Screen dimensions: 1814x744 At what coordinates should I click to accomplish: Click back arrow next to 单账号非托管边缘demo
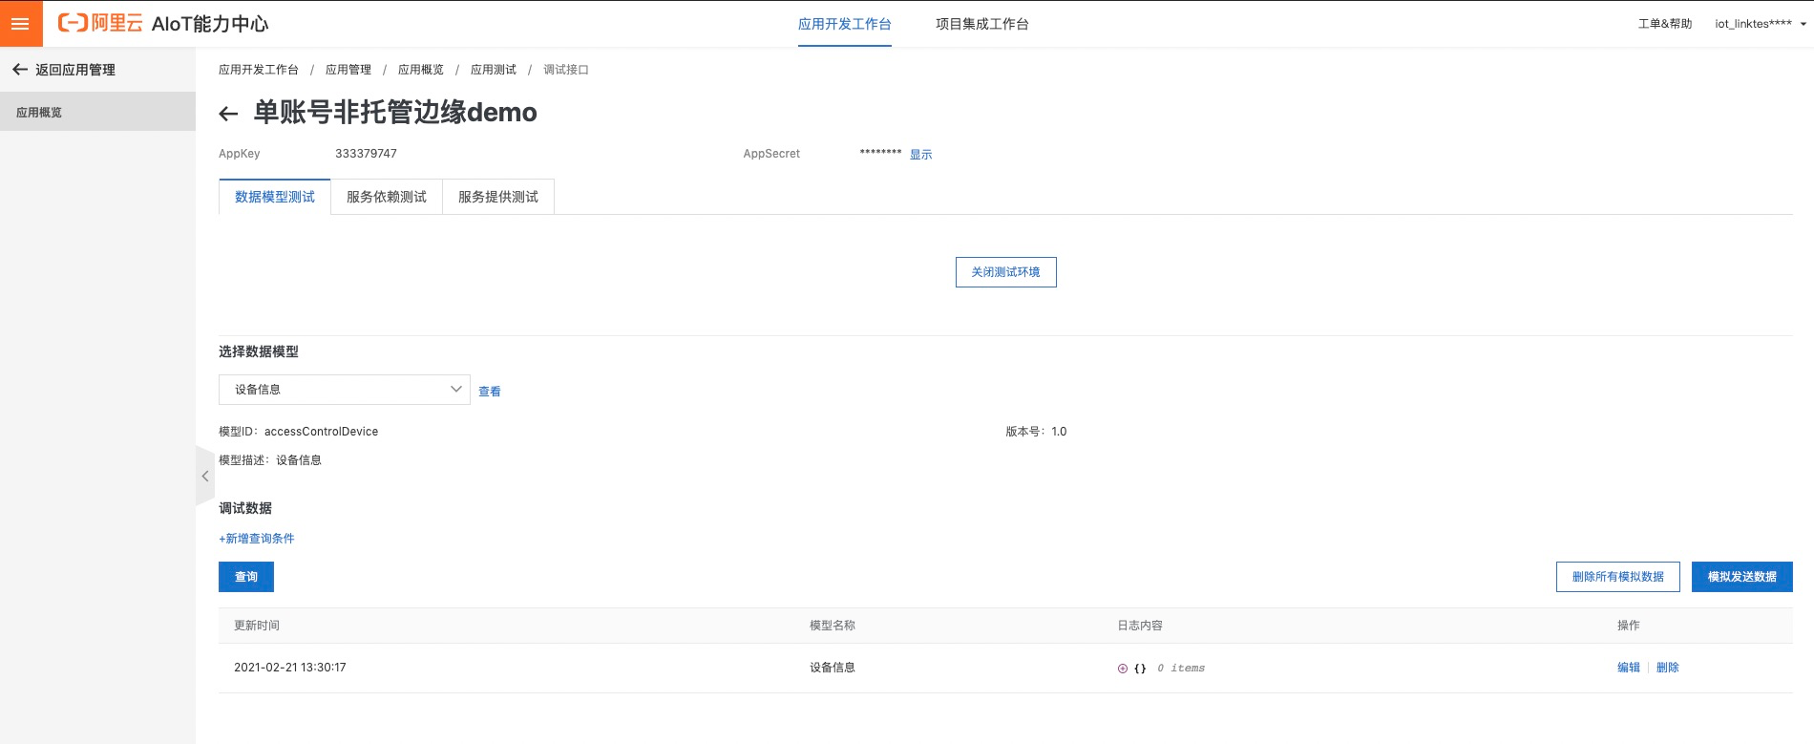click(228, 114)
